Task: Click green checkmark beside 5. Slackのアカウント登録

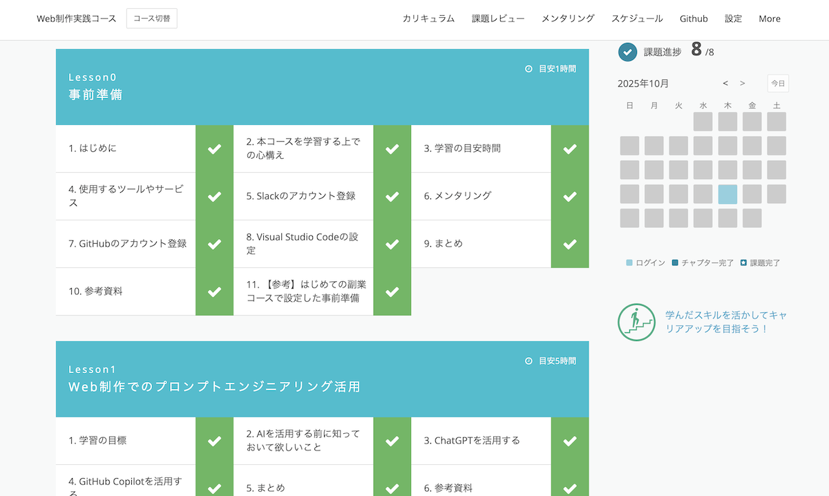Action: tap(392, 196)
